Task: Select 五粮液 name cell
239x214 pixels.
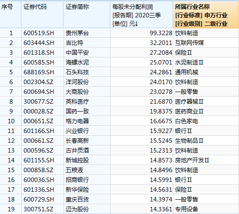Action: (x=87, y=170)
